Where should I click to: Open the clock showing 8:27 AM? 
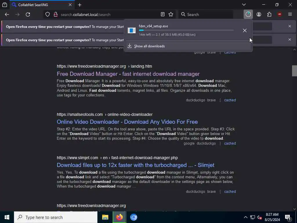pyautogui.click(x=272, y=217)
